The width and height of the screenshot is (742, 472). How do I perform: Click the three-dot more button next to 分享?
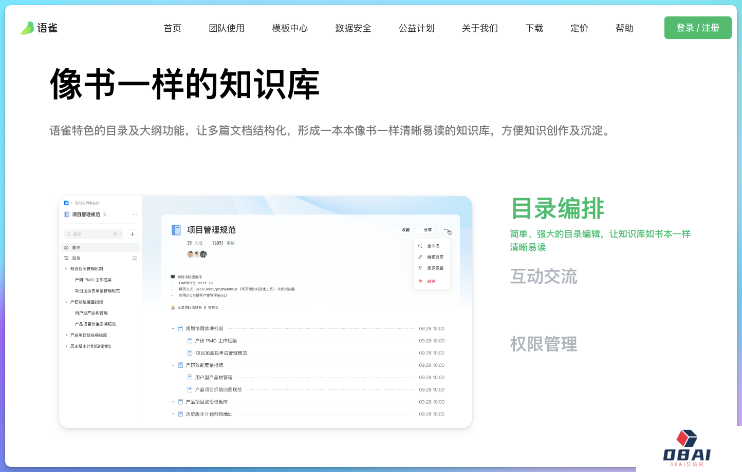point(446,230)
